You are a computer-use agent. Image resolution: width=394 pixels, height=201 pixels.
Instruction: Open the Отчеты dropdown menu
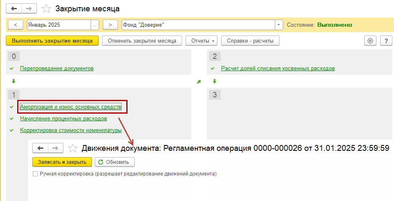click(201, 41)
